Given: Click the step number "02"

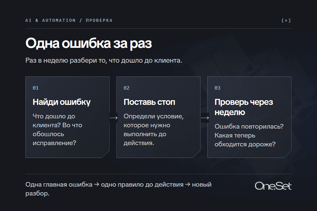Looking at the screenshot, I should pos(126,88).
